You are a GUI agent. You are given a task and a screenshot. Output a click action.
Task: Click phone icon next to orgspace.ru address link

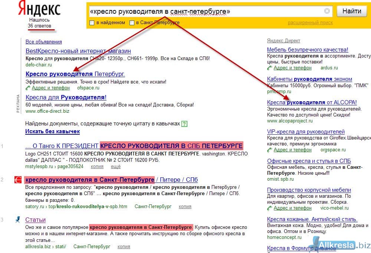pyautogui.click(x=269, y=150)
